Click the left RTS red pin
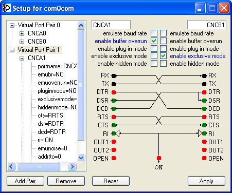The width and height of the screenshot is (232, 193). [114, 117]
